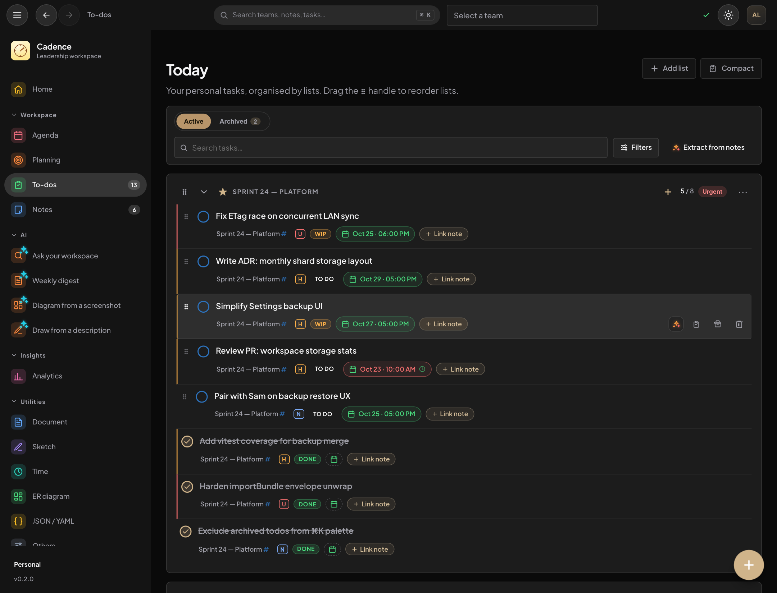Uncheck Add vitest coverage for backup merge
The width and height of the screenshot is (777, 593).
(x=187, y=441)
